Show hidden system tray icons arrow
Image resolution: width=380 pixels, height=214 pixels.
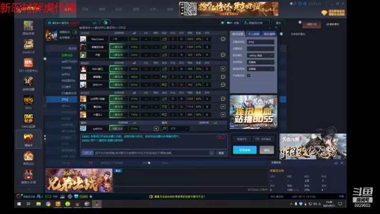point(291,204)
